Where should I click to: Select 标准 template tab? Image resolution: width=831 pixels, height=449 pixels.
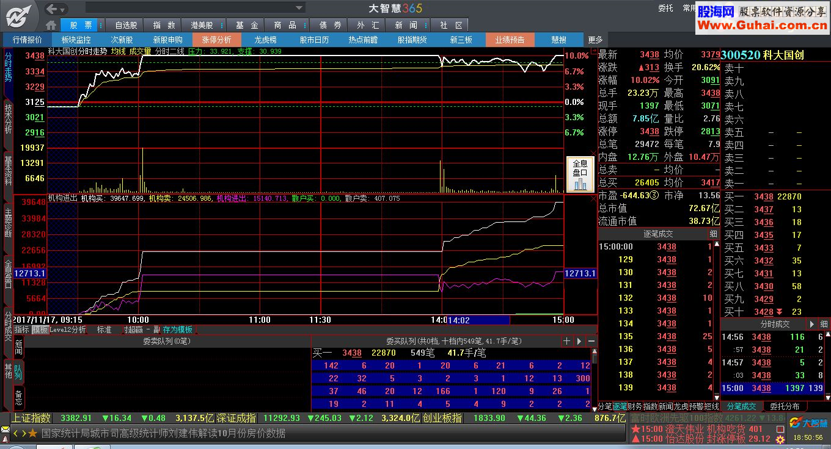pyautogui.click(x=104, y=329)
